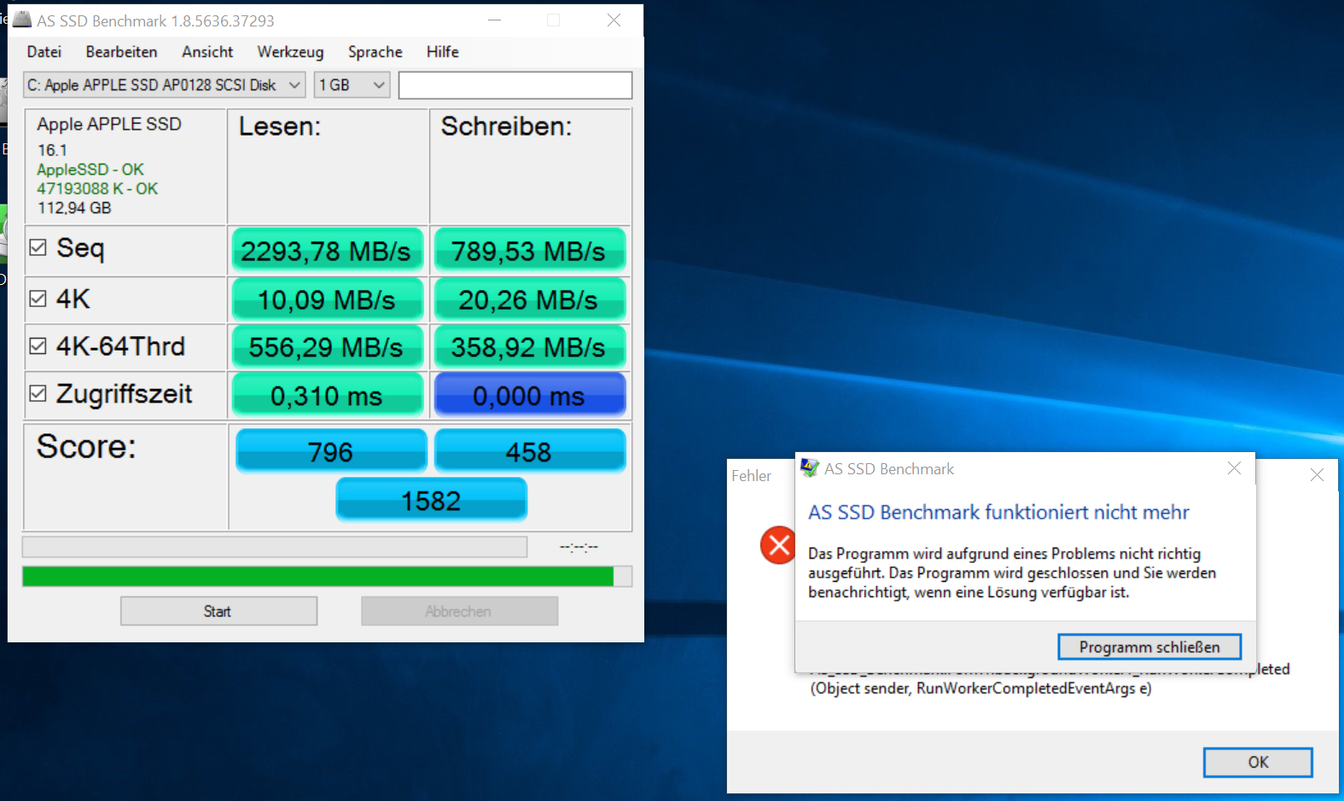The image size is (1344, 801).
Task: Minimize the AS SSD Benchmark window
Action: (x=494, y=20)
